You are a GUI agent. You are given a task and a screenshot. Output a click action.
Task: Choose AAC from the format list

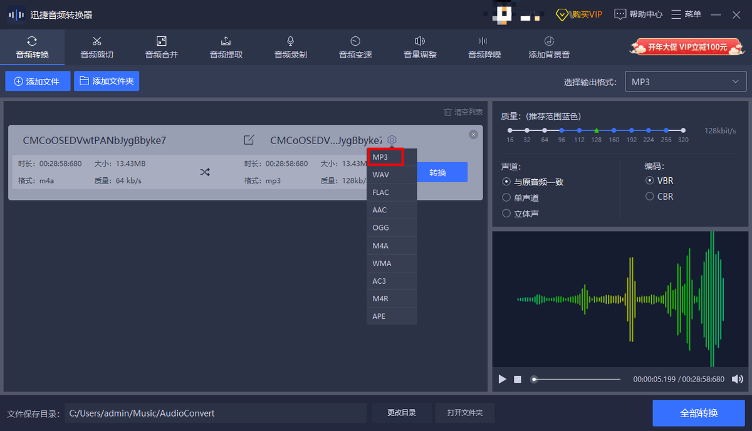(x=392, y=210)
